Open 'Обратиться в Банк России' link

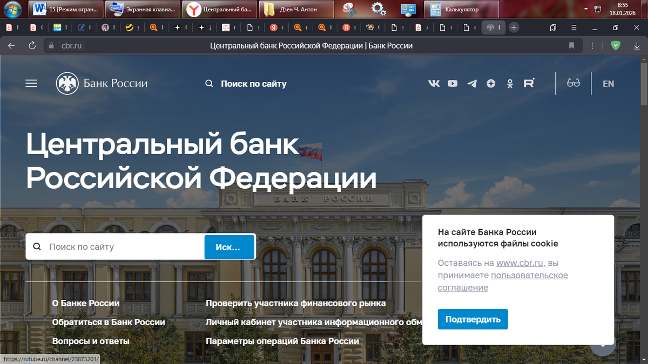click(x=109, y=322)
